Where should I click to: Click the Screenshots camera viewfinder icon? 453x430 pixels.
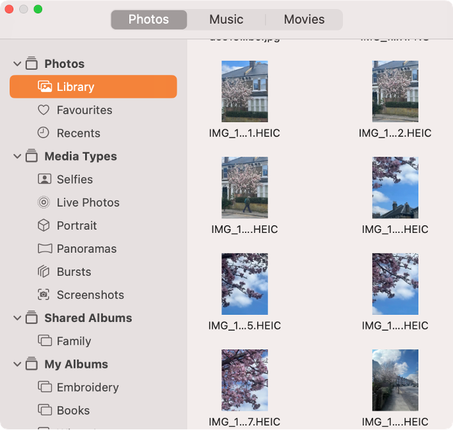(44, 294)
